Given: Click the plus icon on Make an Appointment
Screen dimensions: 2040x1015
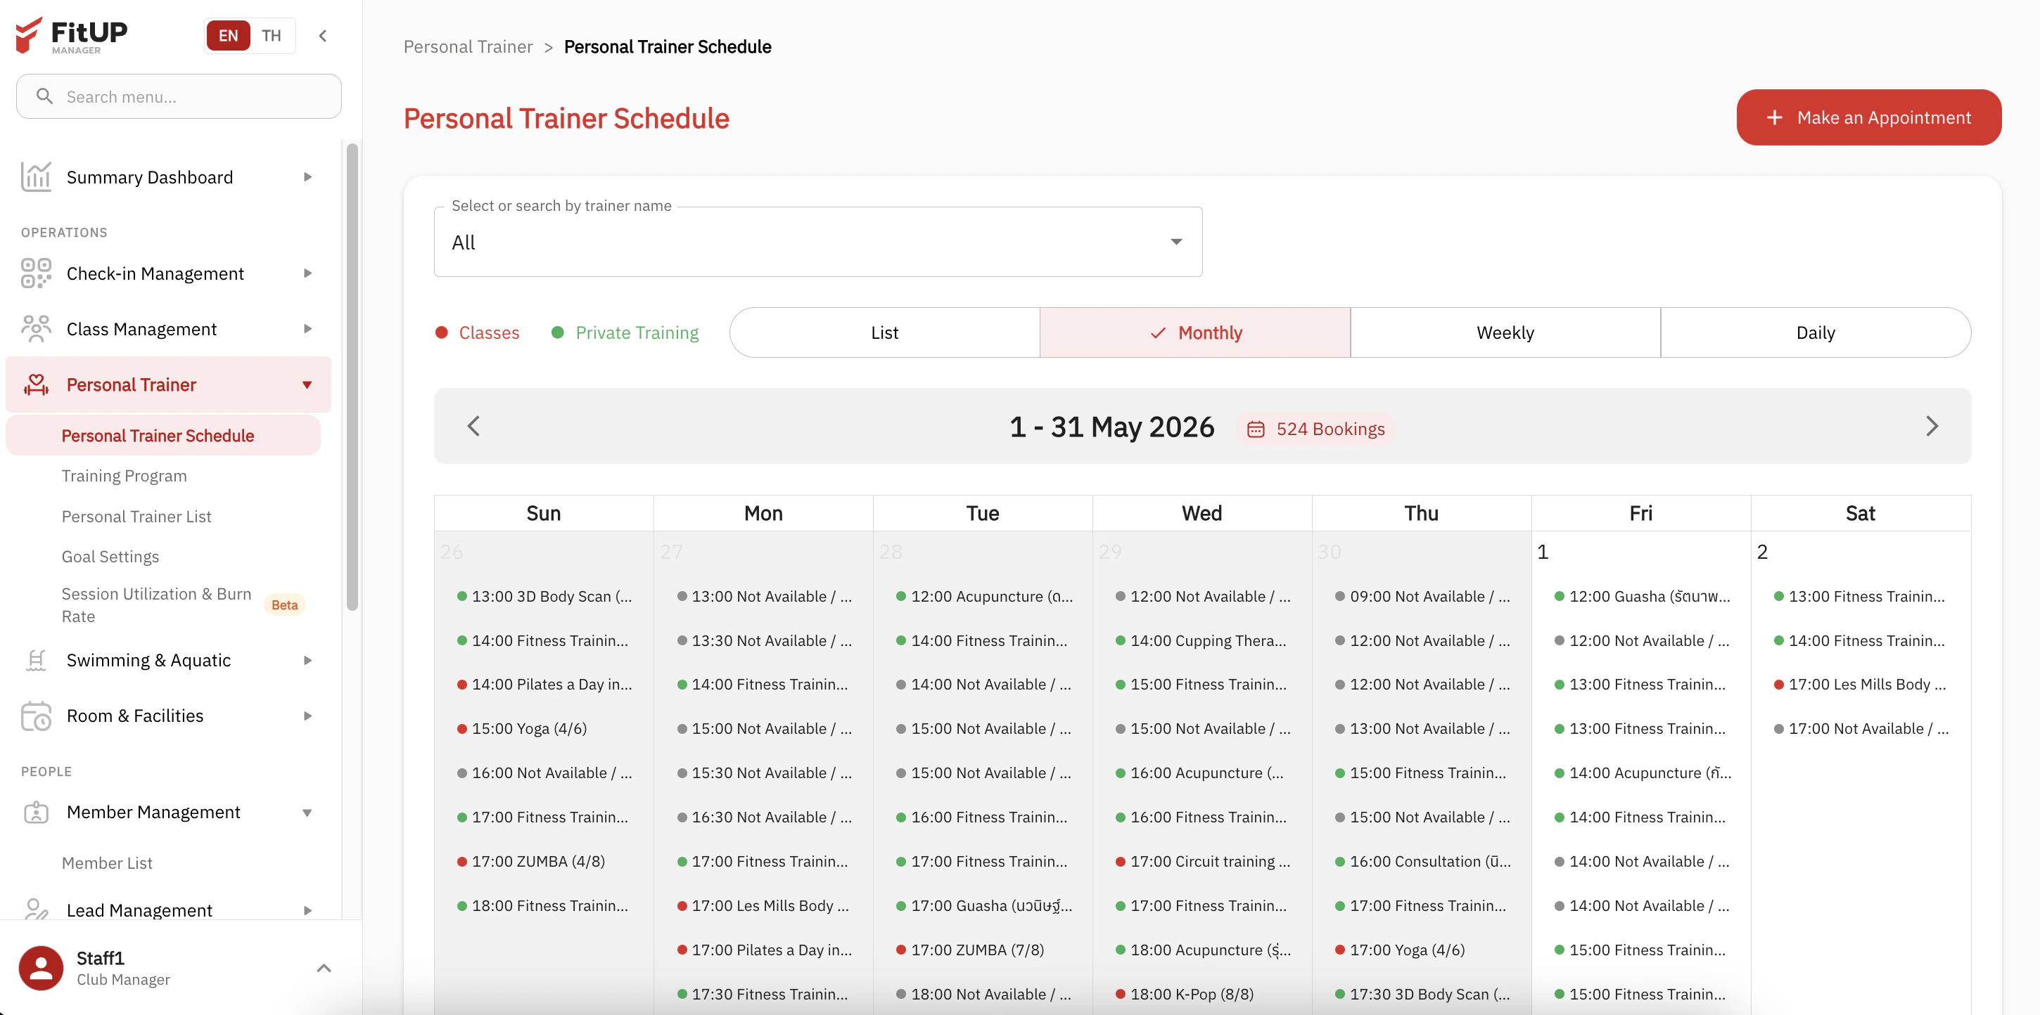Looking at the screenshot, I should coord(1775,117).
